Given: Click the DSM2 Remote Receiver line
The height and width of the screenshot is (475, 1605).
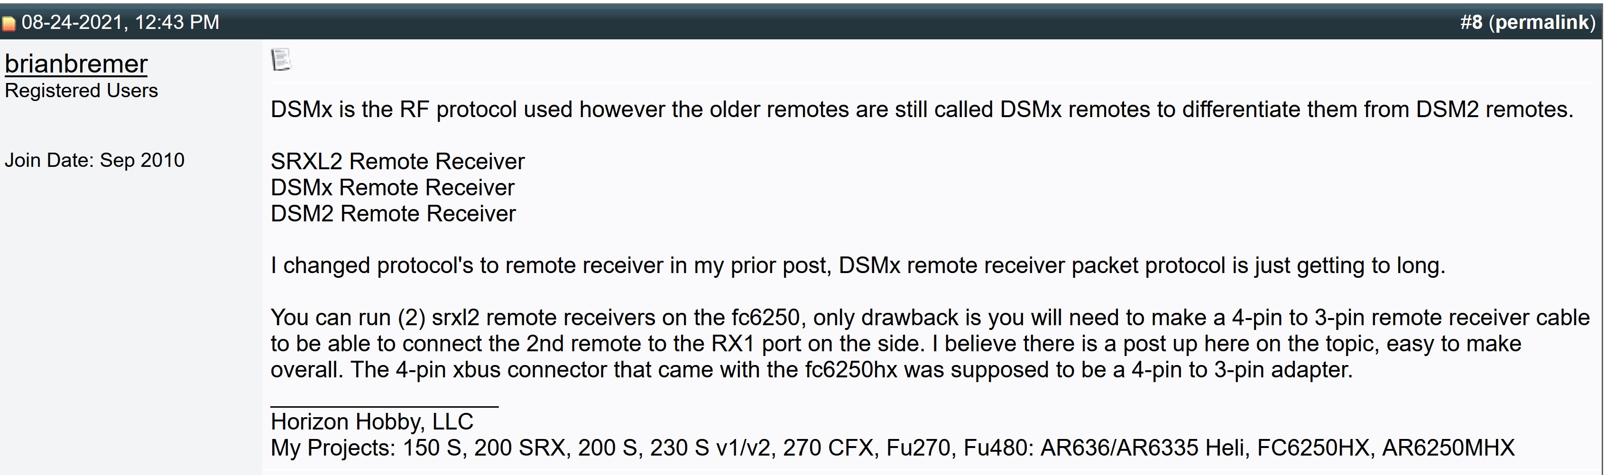Looking at the screenshot, I should pyautogui.click(x=393, y=214).
